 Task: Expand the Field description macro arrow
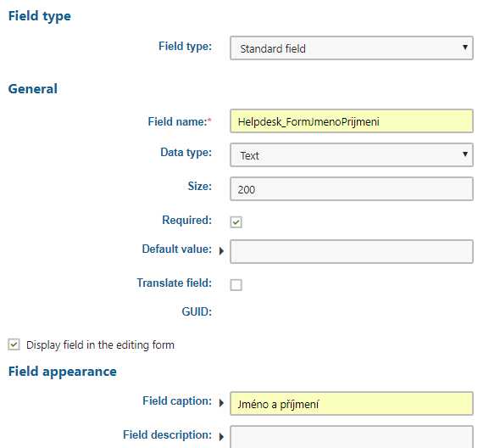click(x=221, y=436)
